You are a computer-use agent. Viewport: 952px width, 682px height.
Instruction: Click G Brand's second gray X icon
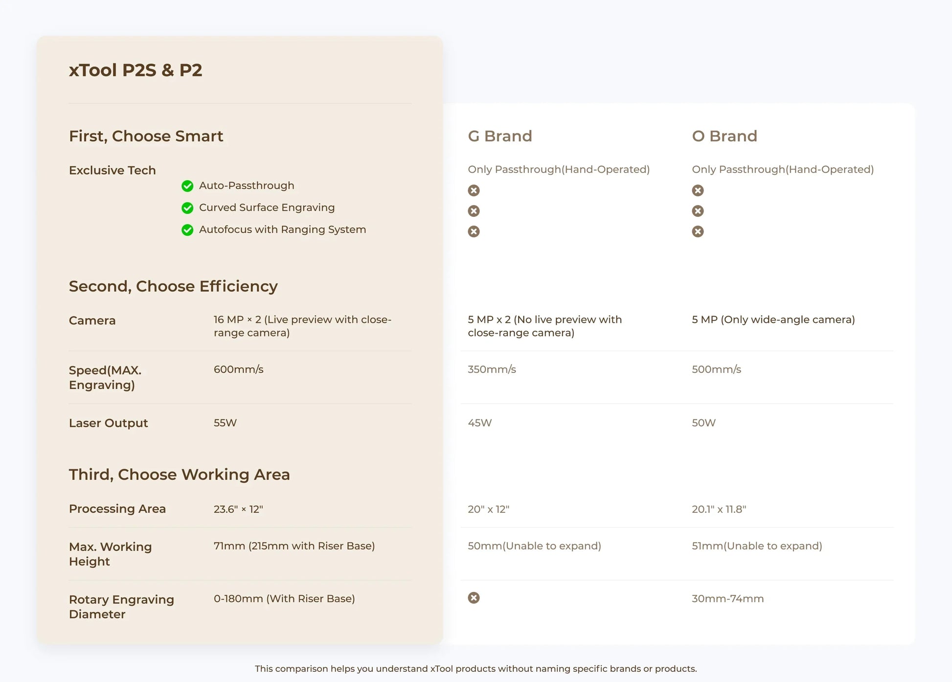474,211
